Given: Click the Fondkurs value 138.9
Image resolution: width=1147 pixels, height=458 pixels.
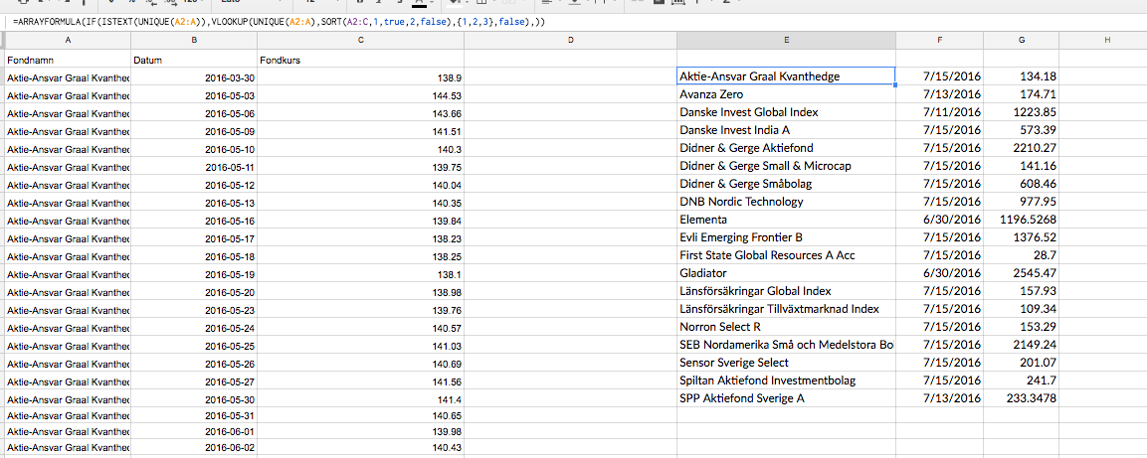Looking at the screenshot, I should tap(361, 77).
